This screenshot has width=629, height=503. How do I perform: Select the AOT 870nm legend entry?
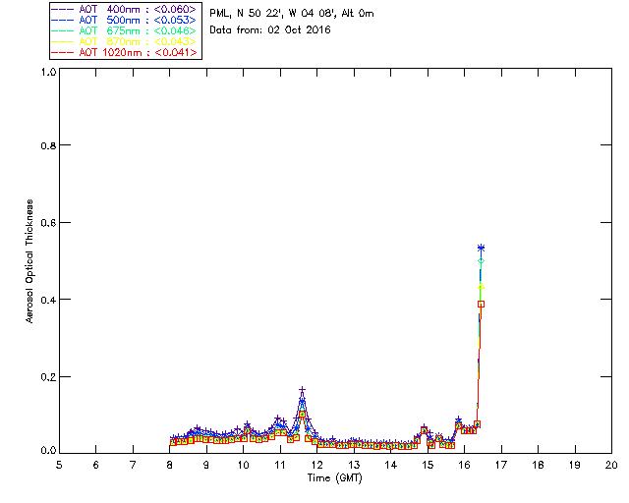pos(124,41)
